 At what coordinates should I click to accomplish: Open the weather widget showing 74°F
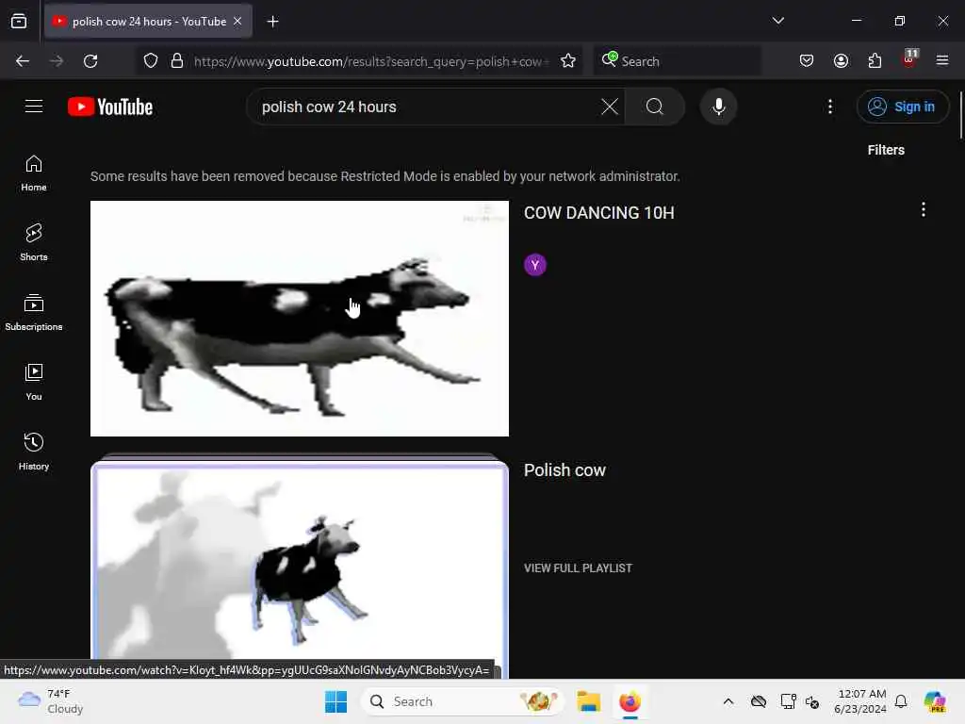coord(51,701)
